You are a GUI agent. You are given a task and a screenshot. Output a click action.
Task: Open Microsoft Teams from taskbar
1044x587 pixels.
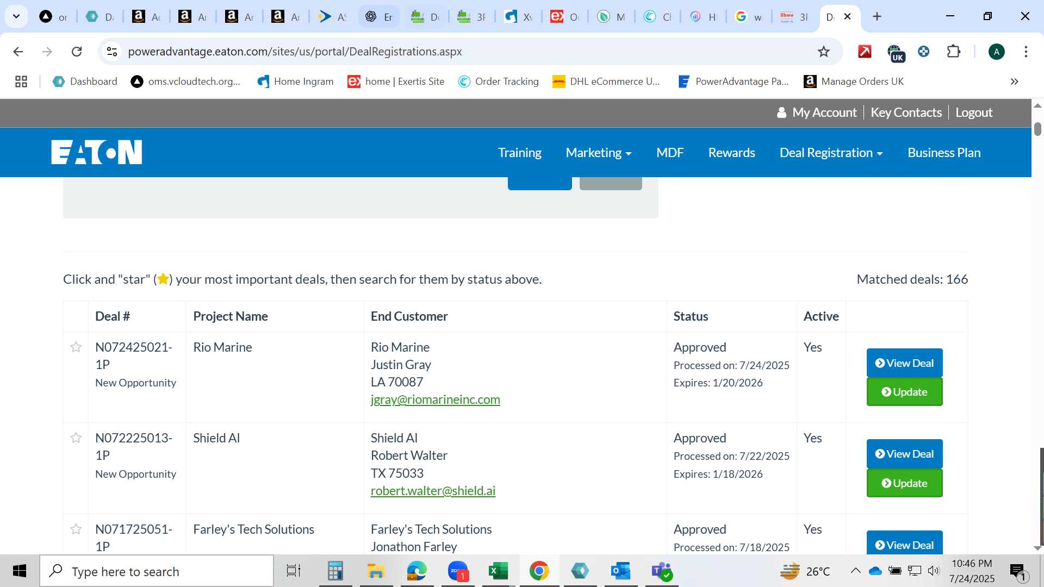(x=661, y=571)
